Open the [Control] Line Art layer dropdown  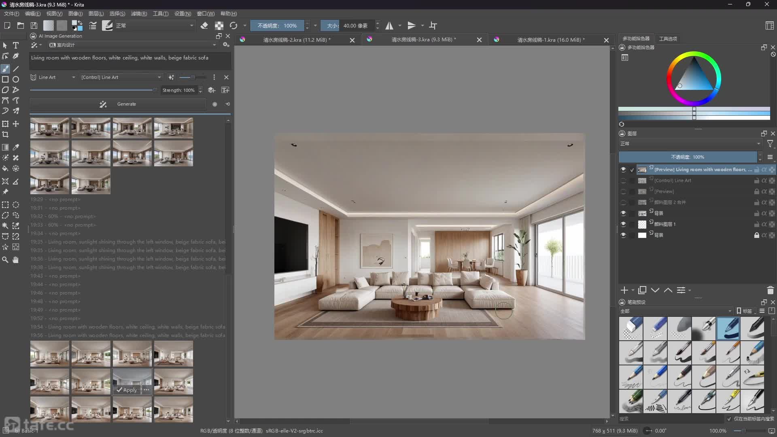121,77
